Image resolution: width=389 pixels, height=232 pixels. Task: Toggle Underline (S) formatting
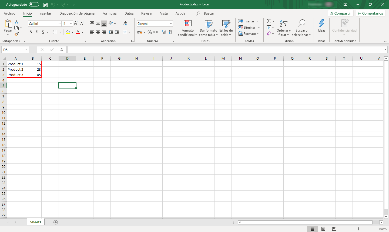[43, 32]
